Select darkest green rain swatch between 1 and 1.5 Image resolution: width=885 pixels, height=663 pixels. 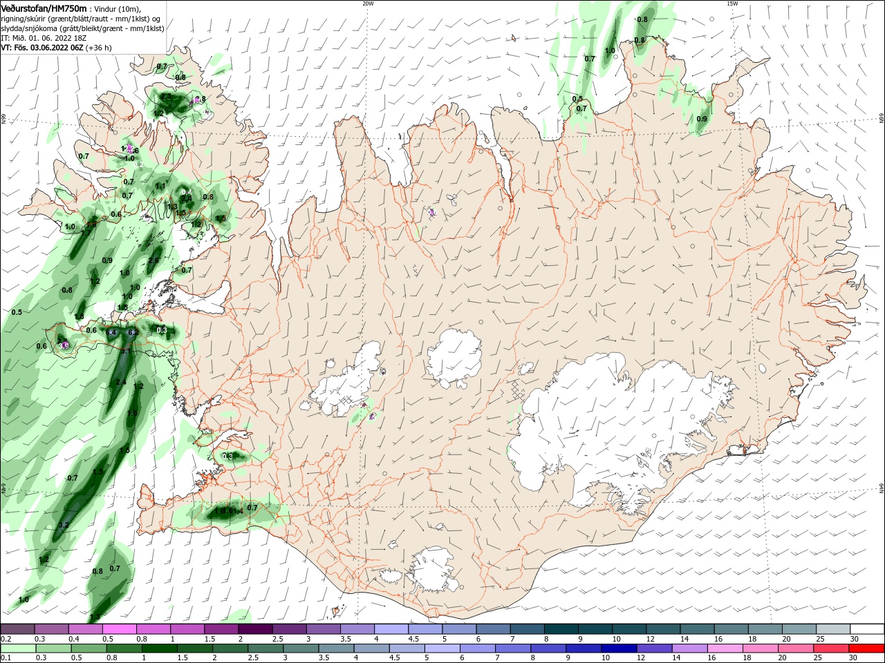(x=159, y=648)
